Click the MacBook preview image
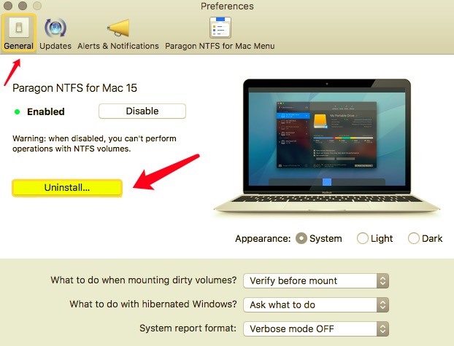This screenshot has height=346, width=454. click(x=327, y=146)
